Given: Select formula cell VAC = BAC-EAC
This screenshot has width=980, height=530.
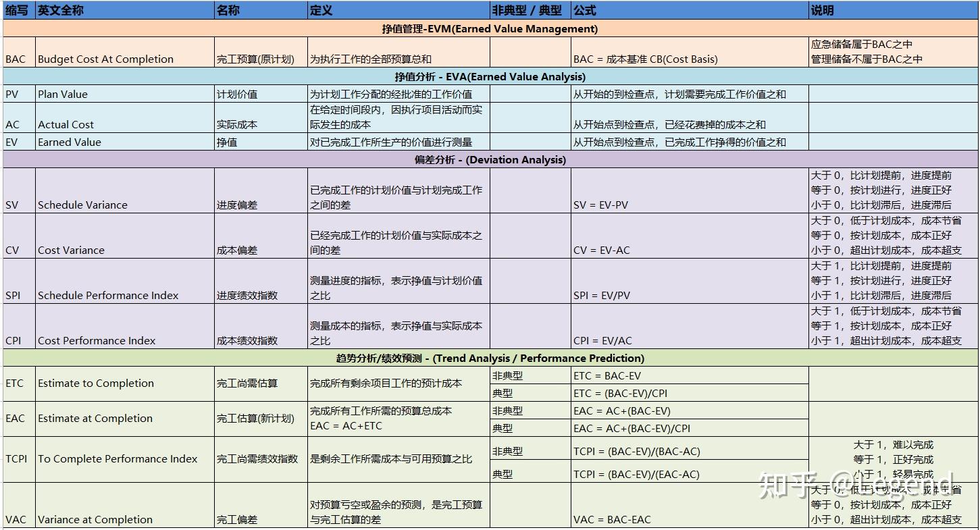Looking at the screenshot, I should point(611,519).
